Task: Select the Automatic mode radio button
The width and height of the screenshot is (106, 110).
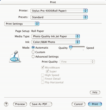Action: (x=33, y=48)
